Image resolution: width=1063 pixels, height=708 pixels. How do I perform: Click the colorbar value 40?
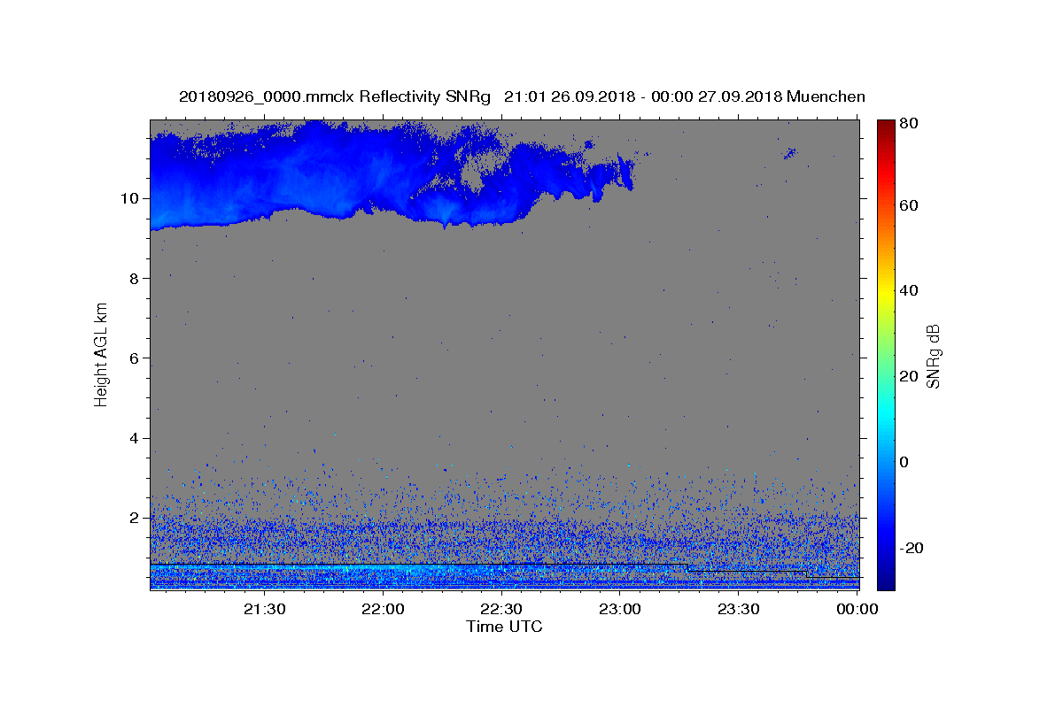point(911,290)
